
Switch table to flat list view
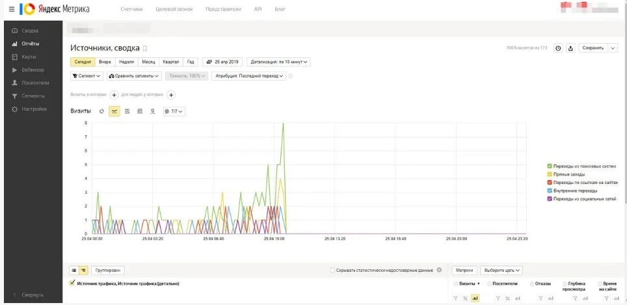coord(74,271)
